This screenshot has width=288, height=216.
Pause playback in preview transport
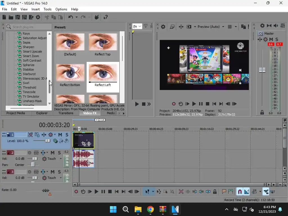point(201,104)
